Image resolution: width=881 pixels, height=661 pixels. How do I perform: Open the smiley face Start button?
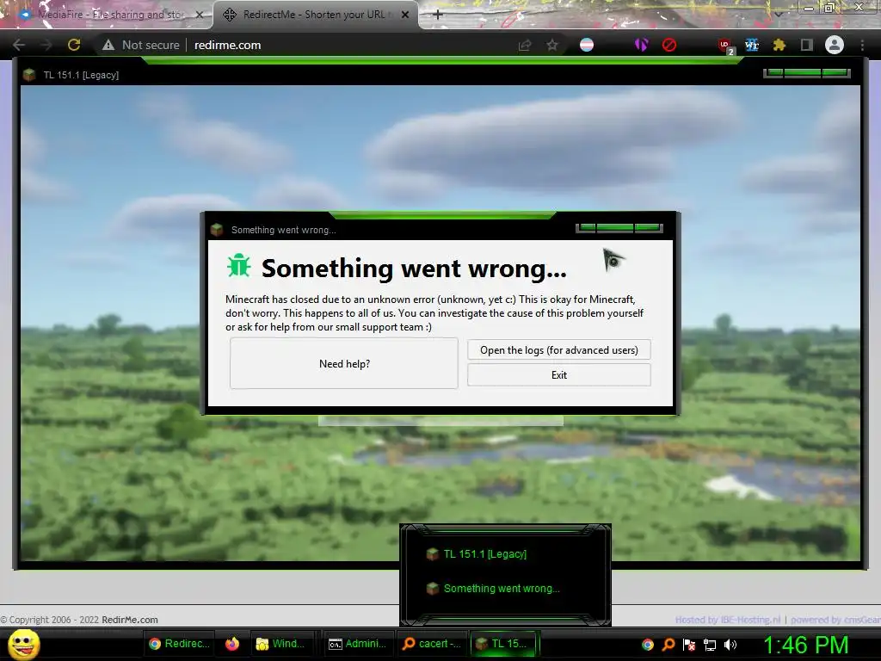pos(23,644)
